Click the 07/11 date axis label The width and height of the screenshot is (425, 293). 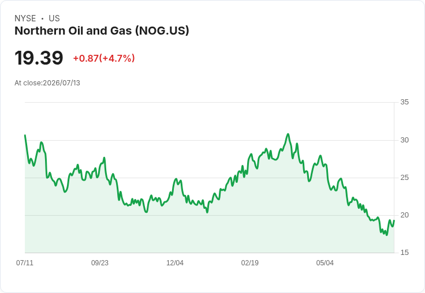pos(25,262)
